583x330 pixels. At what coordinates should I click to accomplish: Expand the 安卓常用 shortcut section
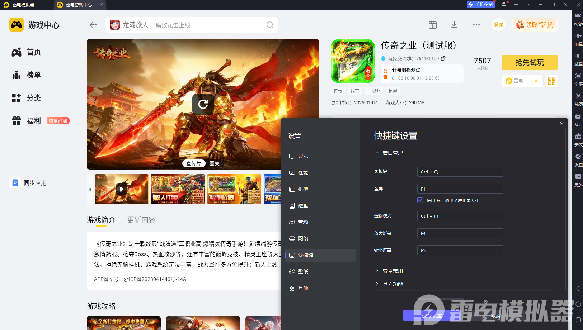click(x=392, y=271)
